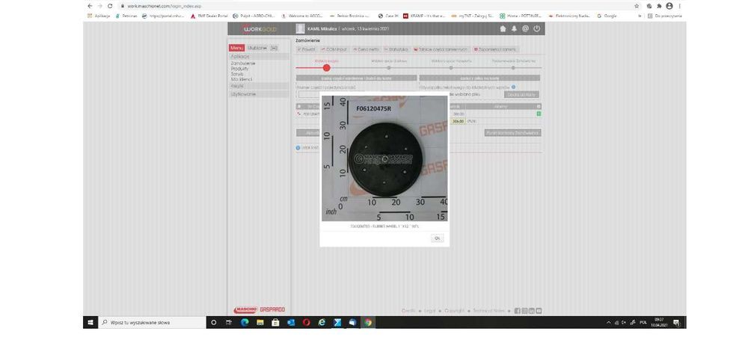Switch to the Ulubione tab
748x343 pixels.
coord(257,48)
